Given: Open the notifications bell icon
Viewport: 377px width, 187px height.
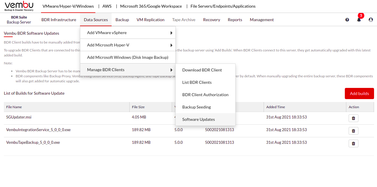Looking at the screenshot, I should [359, 20].
